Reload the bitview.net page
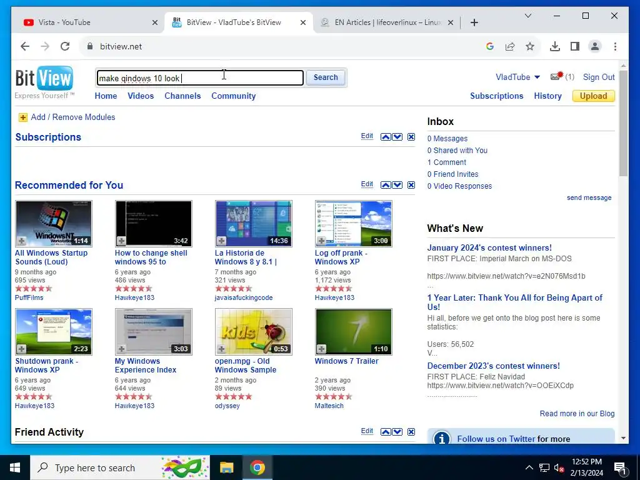 [x=65, y=46]
